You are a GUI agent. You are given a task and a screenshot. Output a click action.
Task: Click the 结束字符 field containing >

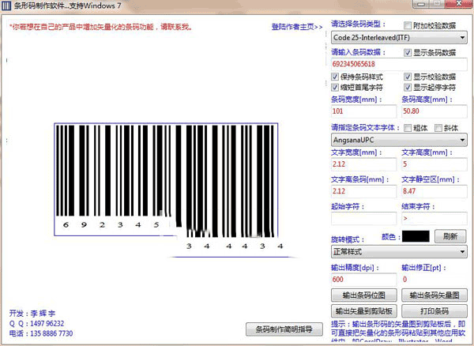[434, 218]
